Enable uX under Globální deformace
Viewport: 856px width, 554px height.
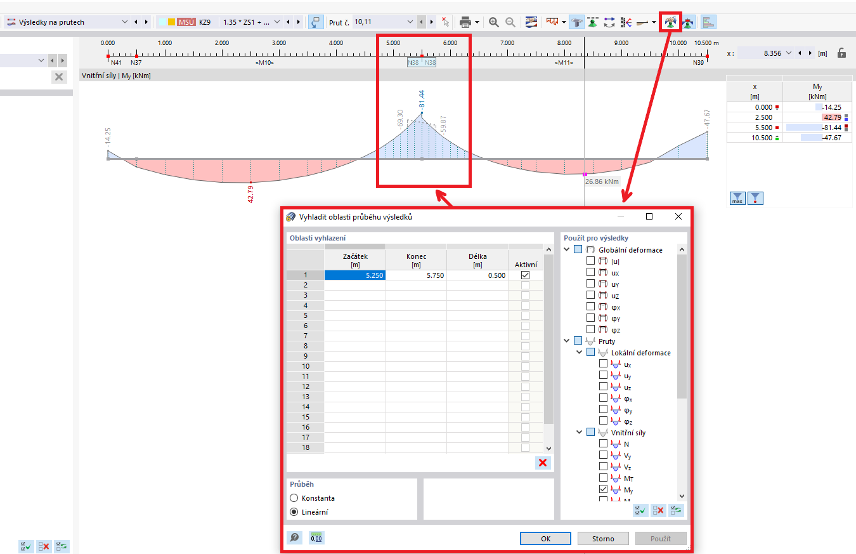point(591,272)
